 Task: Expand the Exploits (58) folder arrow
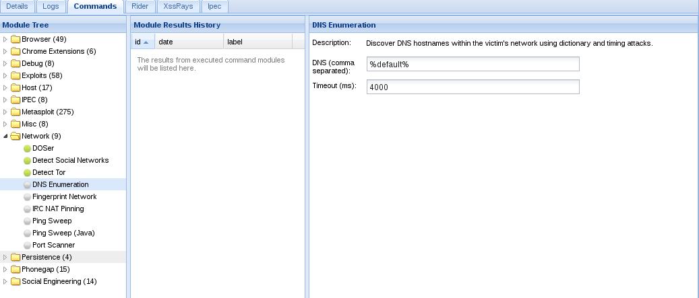tap(5, 76)
